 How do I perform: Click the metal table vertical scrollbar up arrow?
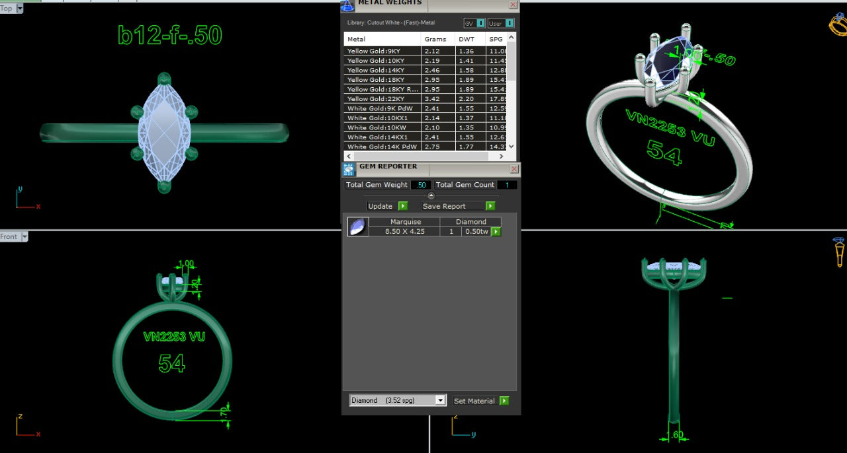click(511, 38)
